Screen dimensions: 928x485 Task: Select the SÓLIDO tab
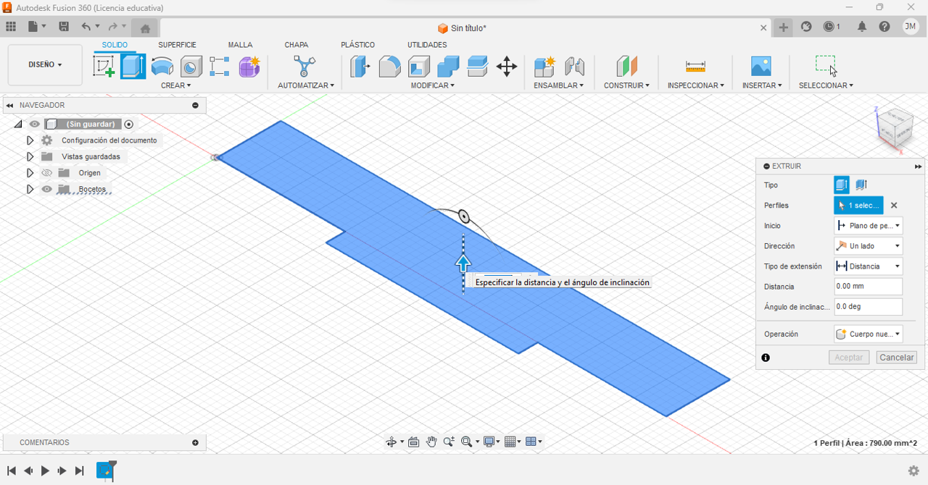point(115,45)
